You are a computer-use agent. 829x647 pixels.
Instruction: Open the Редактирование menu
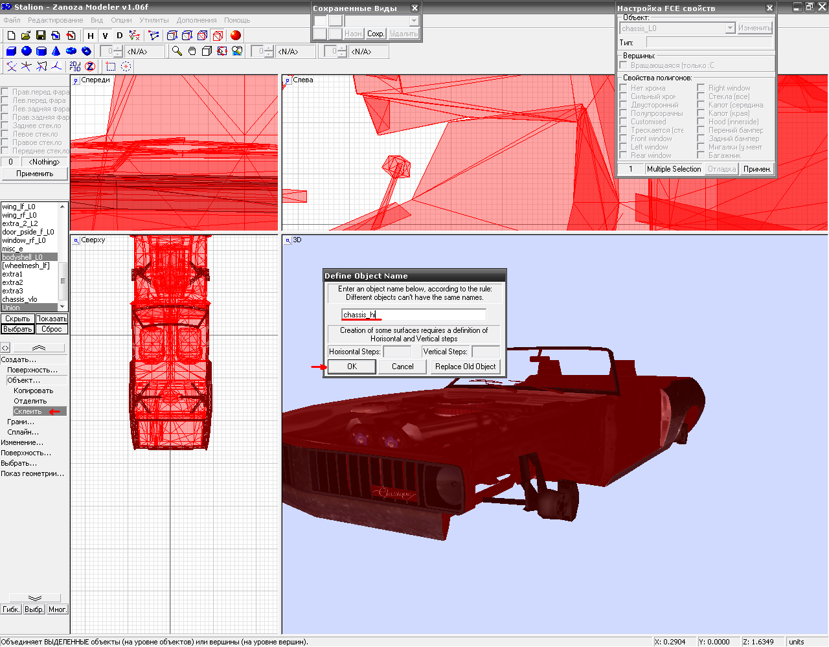tap(55, 20)
